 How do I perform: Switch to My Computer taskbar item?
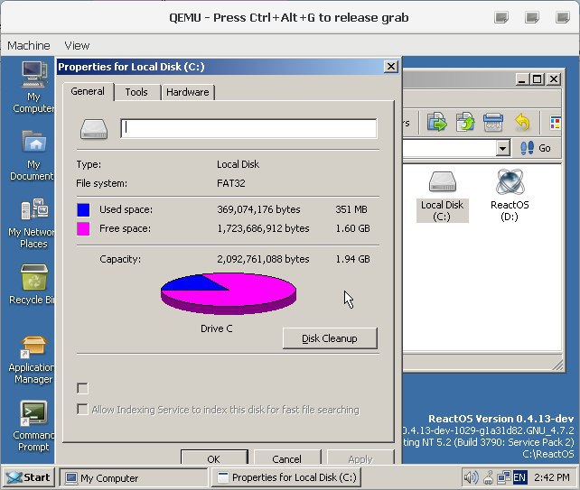tap(134, 477)
